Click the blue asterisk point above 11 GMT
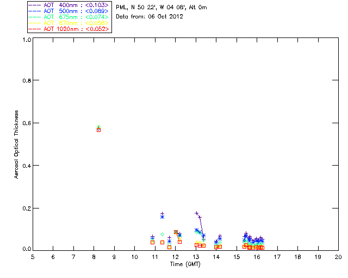The height and width of the screenshot is (278, 348). tap(162, 217)
